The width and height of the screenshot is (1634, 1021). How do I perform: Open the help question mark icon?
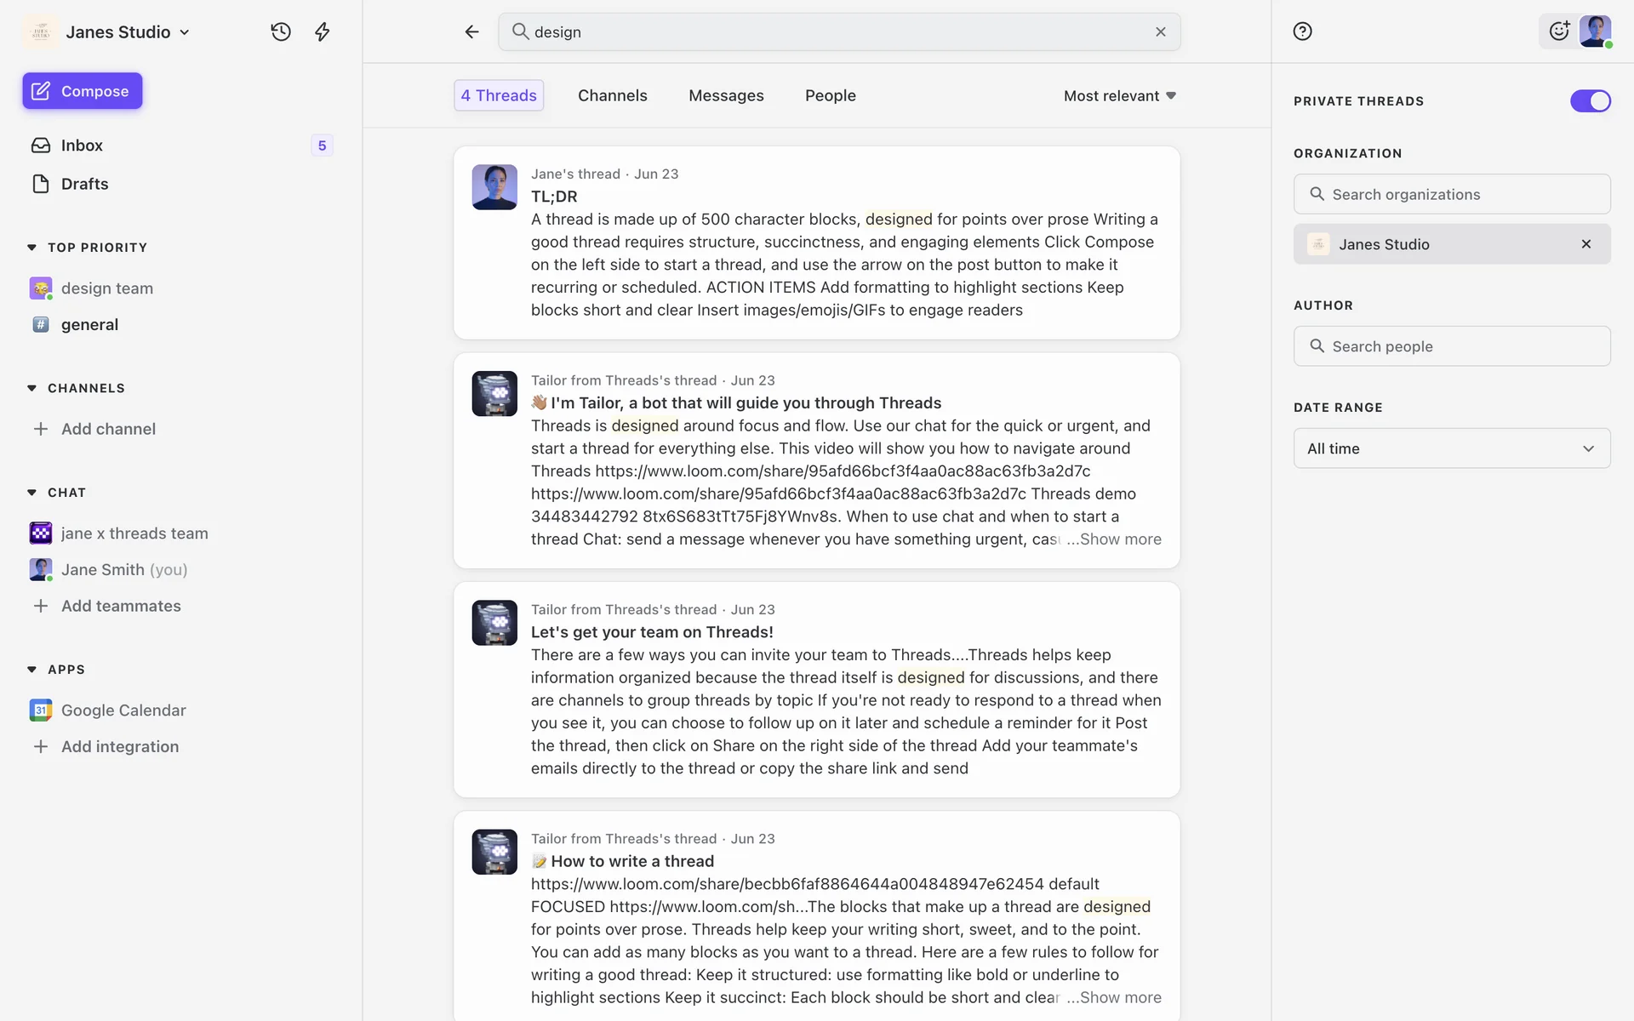(1302, 31)
